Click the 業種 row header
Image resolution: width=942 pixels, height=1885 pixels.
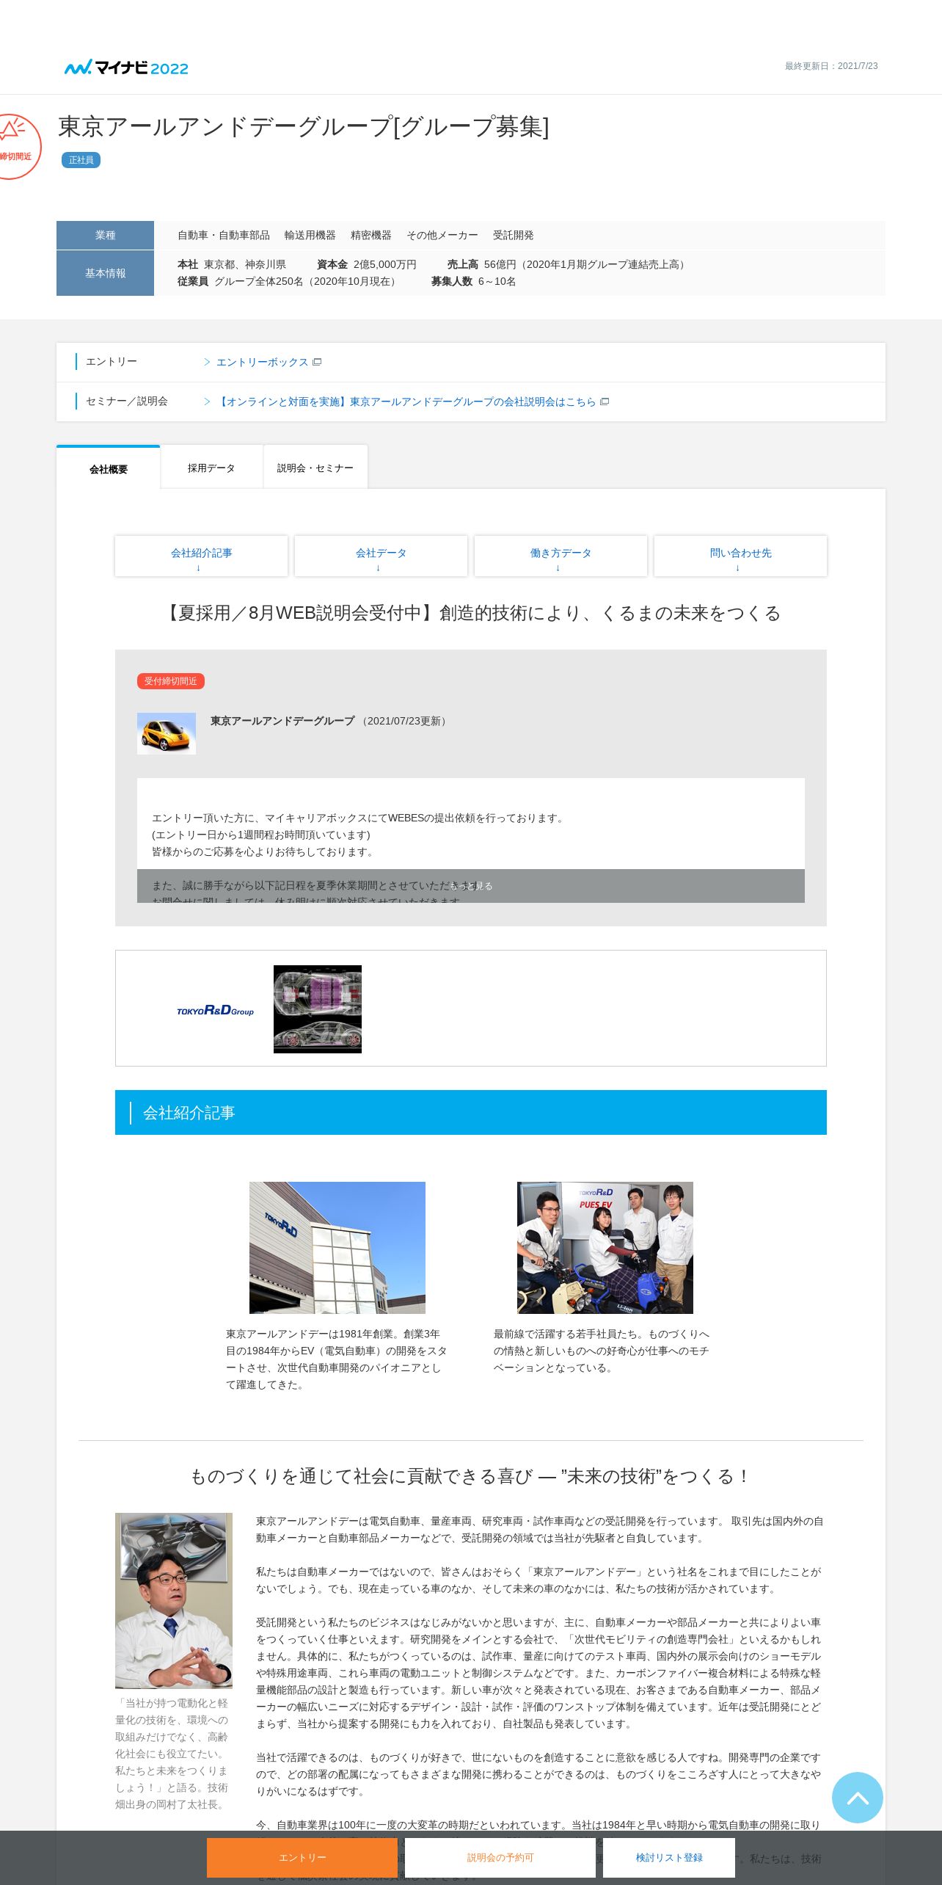pos(105,235)
